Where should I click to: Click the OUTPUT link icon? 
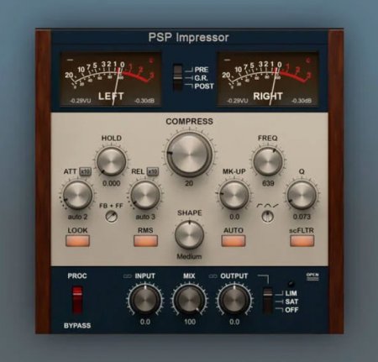213,276
